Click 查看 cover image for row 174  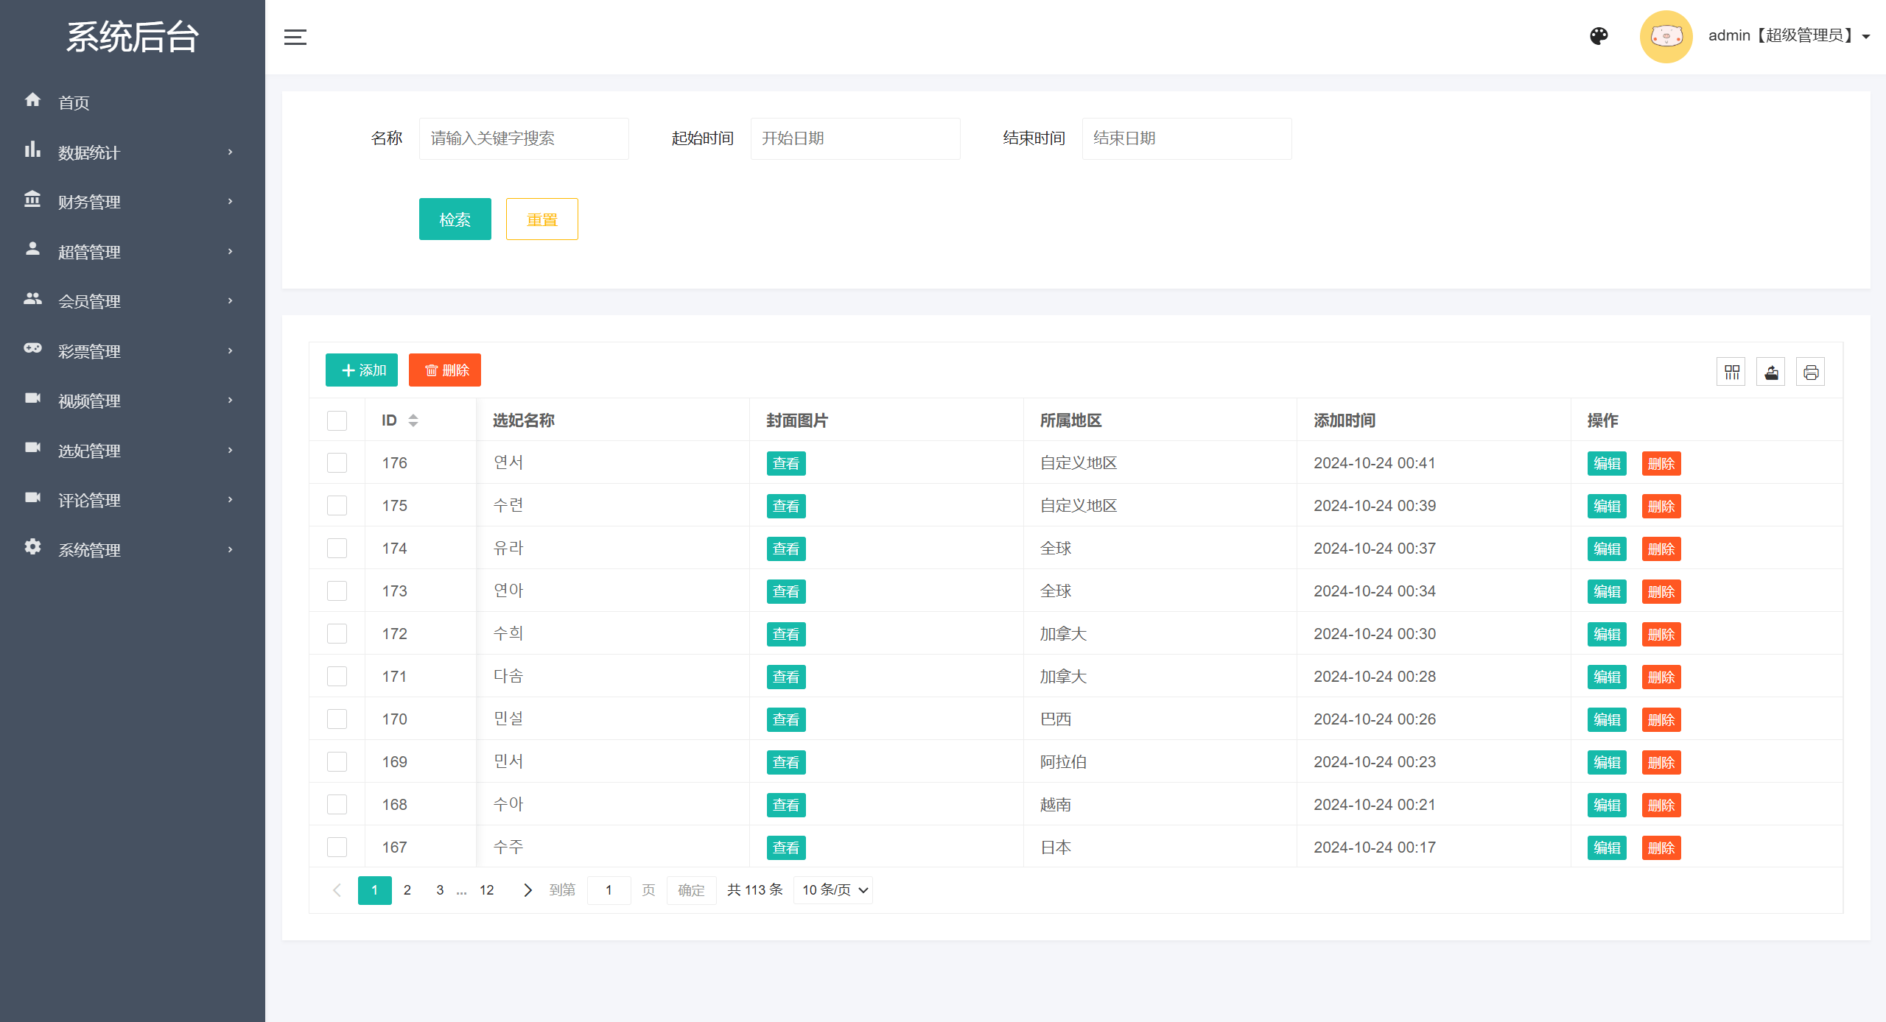point(785,549)
